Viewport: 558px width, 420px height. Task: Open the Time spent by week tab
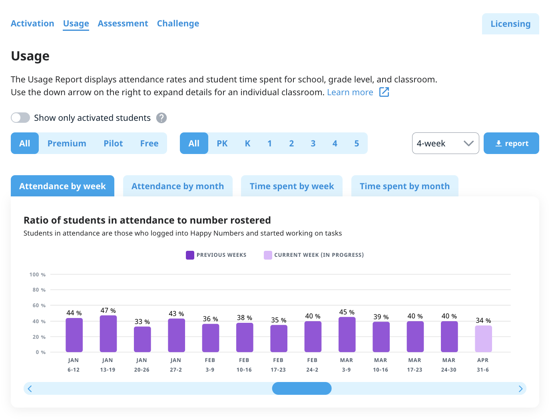click(x=291, y=186)
